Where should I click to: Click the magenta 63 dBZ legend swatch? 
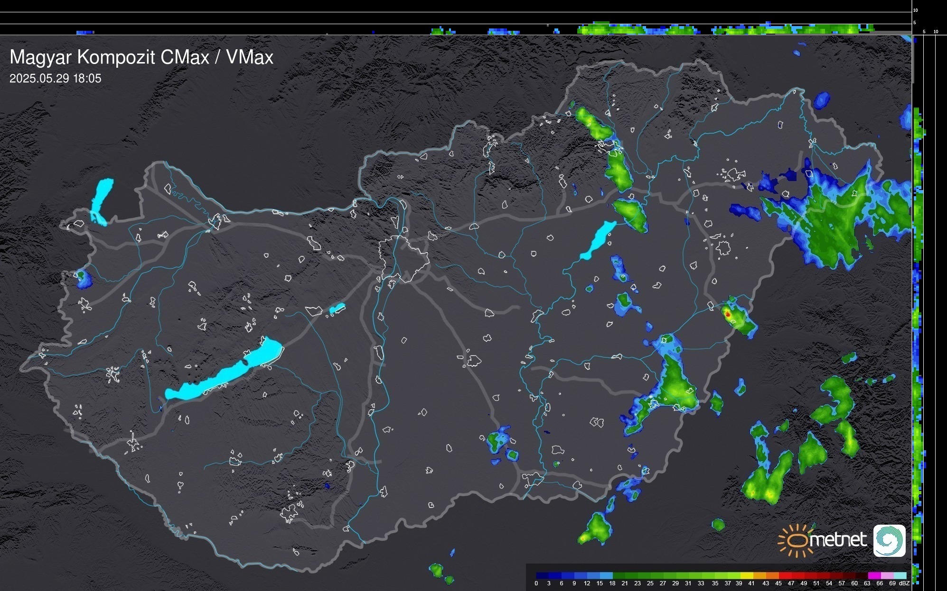coord(873,576)
